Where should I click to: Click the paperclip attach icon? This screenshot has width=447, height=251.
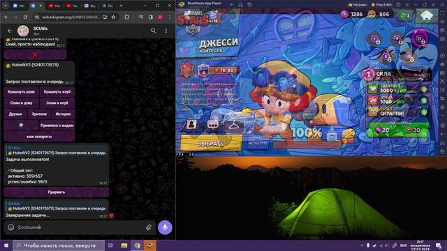pos(149,227)
